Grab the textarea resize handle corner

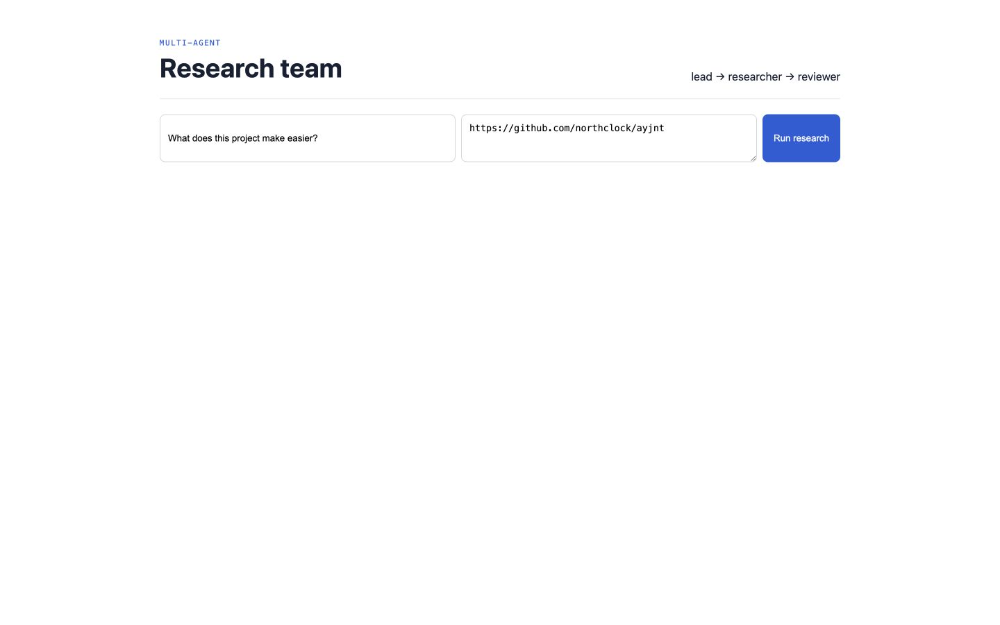pos(753,158)
